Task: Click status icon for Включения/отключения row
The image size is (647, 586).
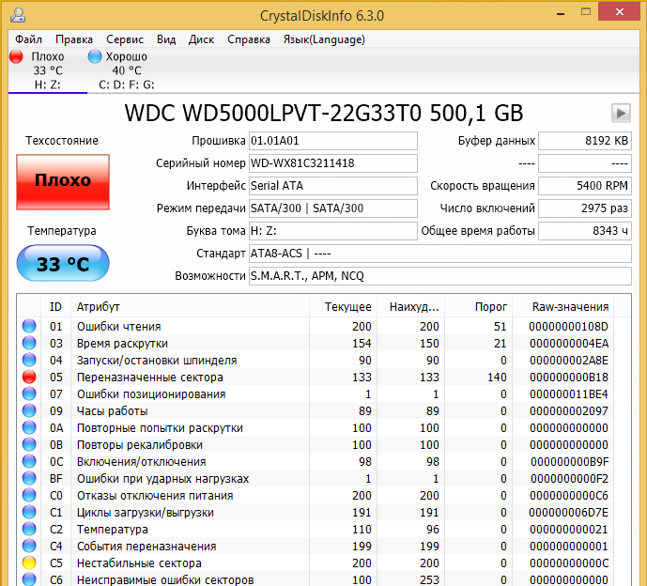Action: [x=29, y=461]
